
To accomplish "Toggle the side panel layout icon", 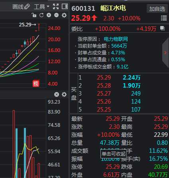I will pos(65,6).
